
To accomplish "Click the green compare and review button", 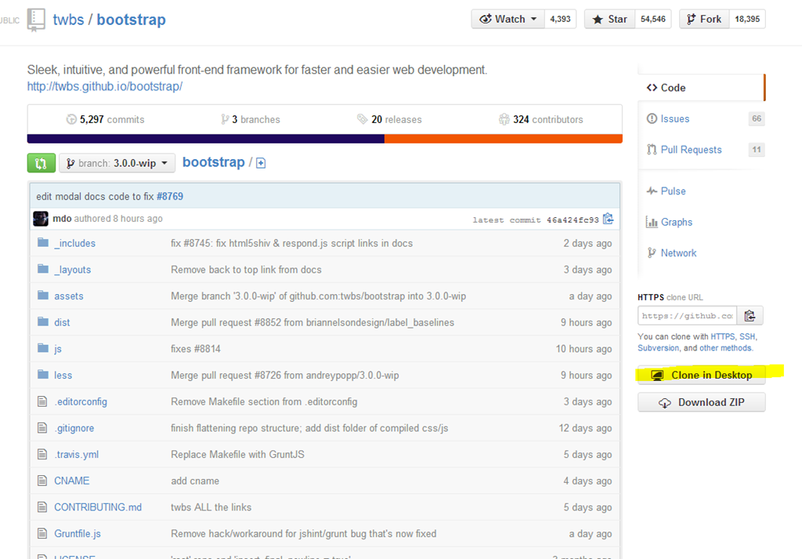I will point(41,163).
